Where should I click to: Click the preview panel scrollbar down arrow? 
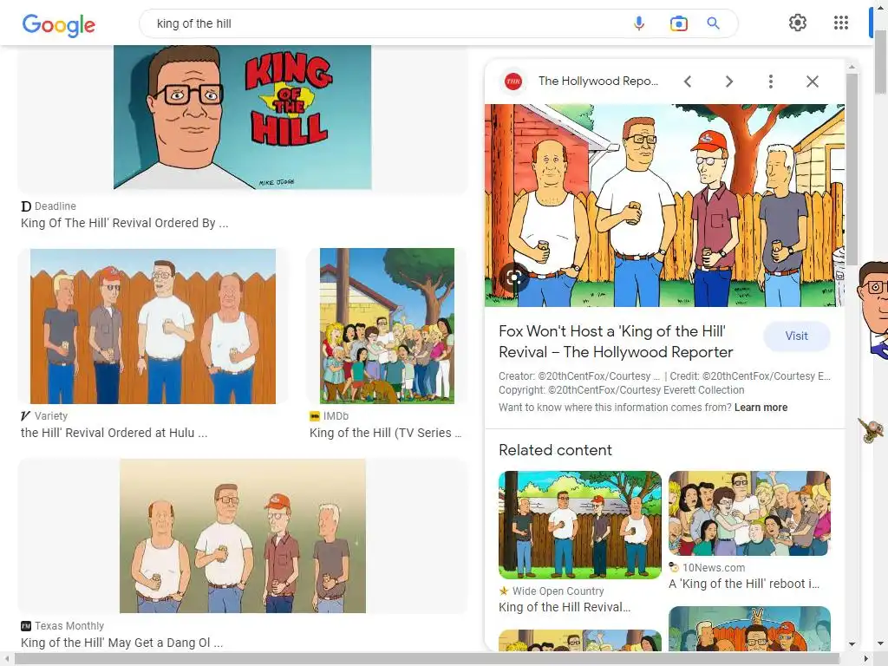click(x=852, y=644)
